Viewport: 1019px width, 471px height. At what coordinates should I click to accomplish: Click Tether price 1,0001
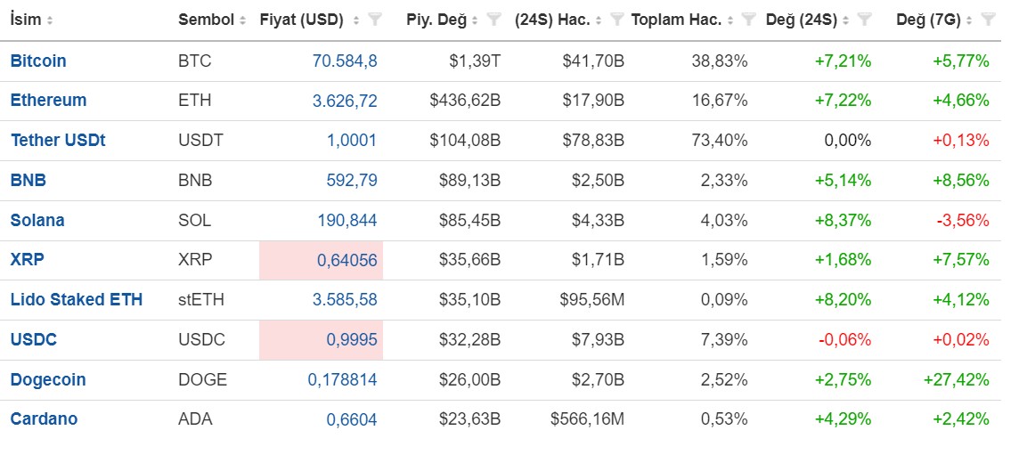tap(351, 141)
